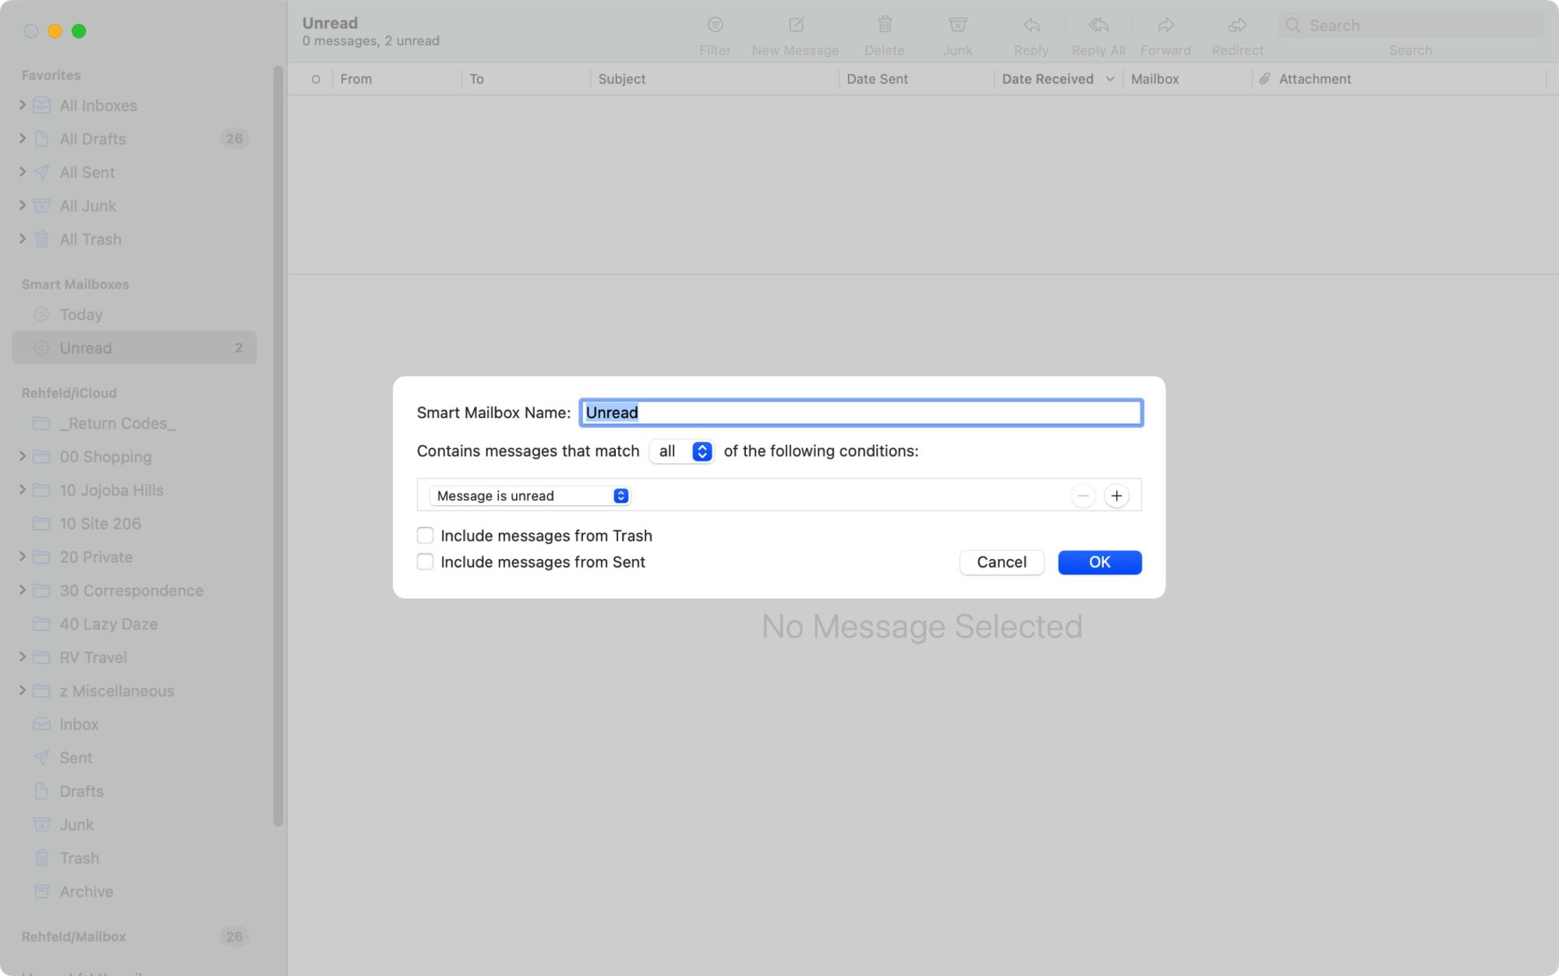Click the Reply arrow icon
Screen dimensions: 1559x976
coord(1030,26)
